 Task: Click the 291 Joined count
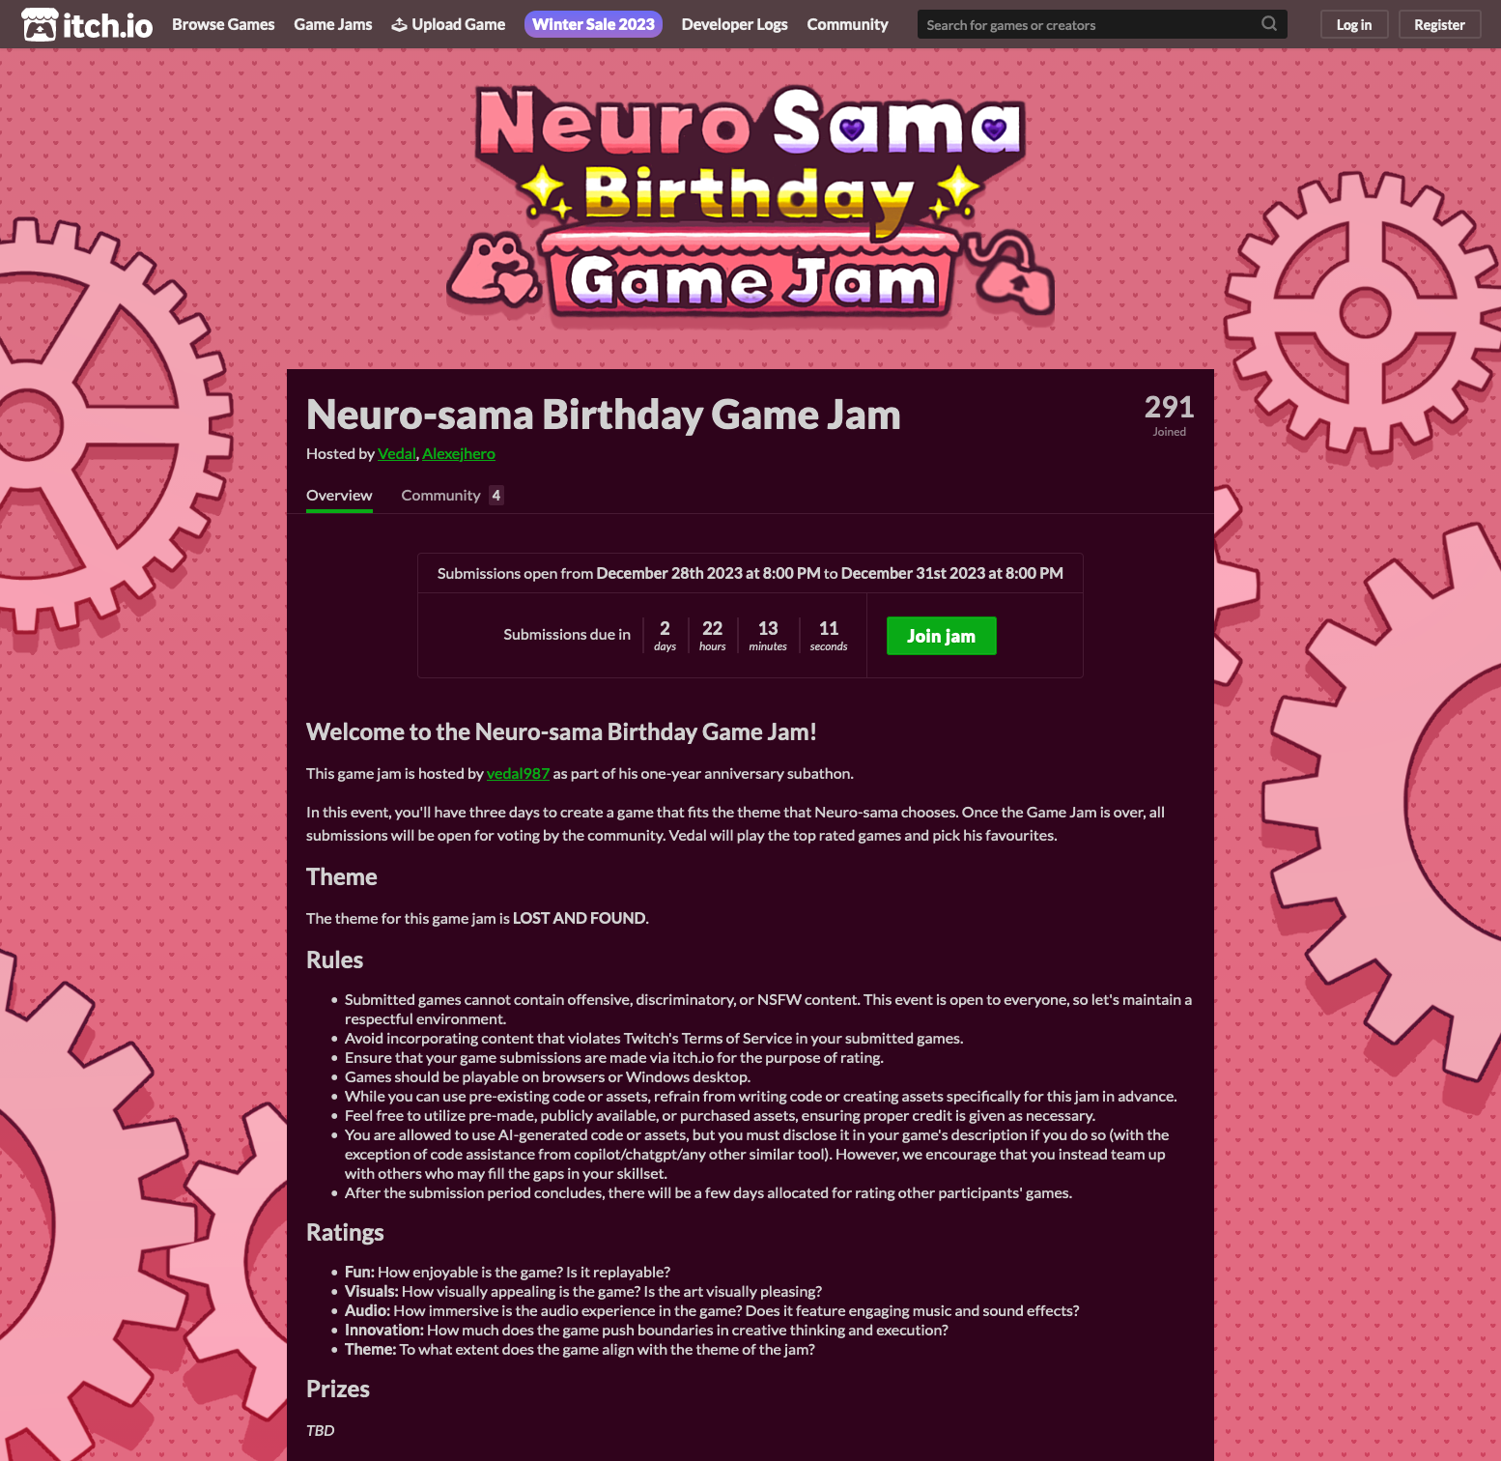tap(1169, 415)
